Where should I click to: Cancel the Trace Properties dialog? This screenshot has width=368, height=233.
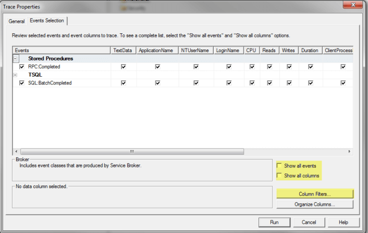point(309,222)
